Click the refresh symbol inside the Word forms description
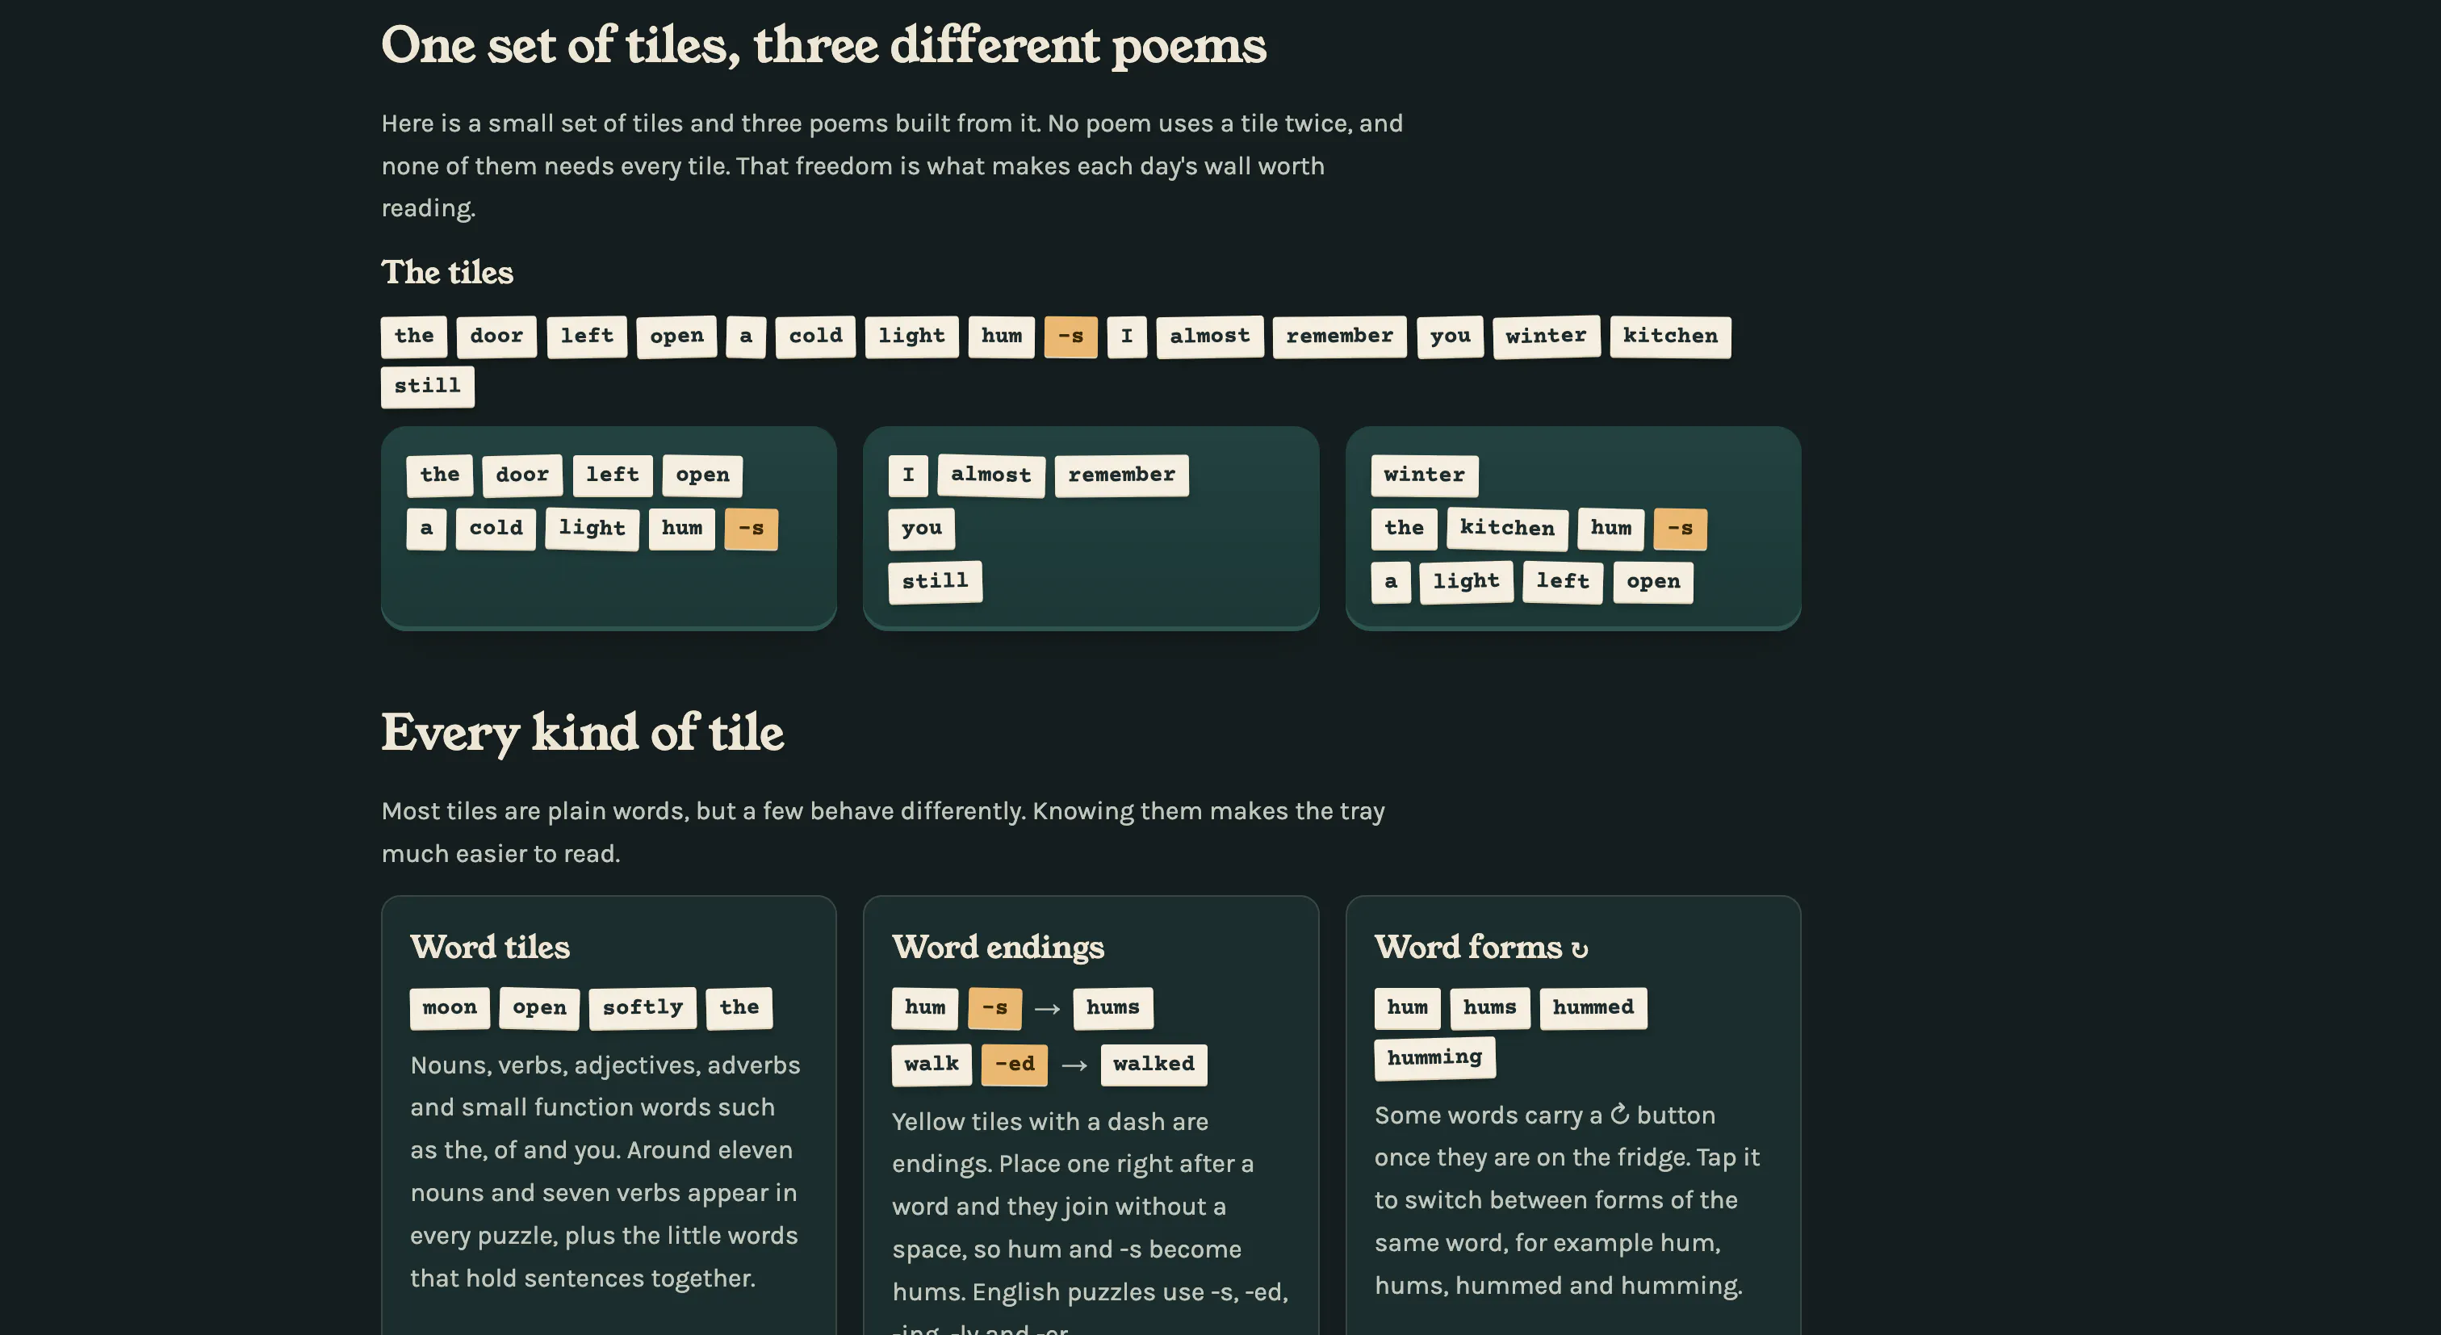This screenshot has width=2441, height=1335. point(1619,1114)
